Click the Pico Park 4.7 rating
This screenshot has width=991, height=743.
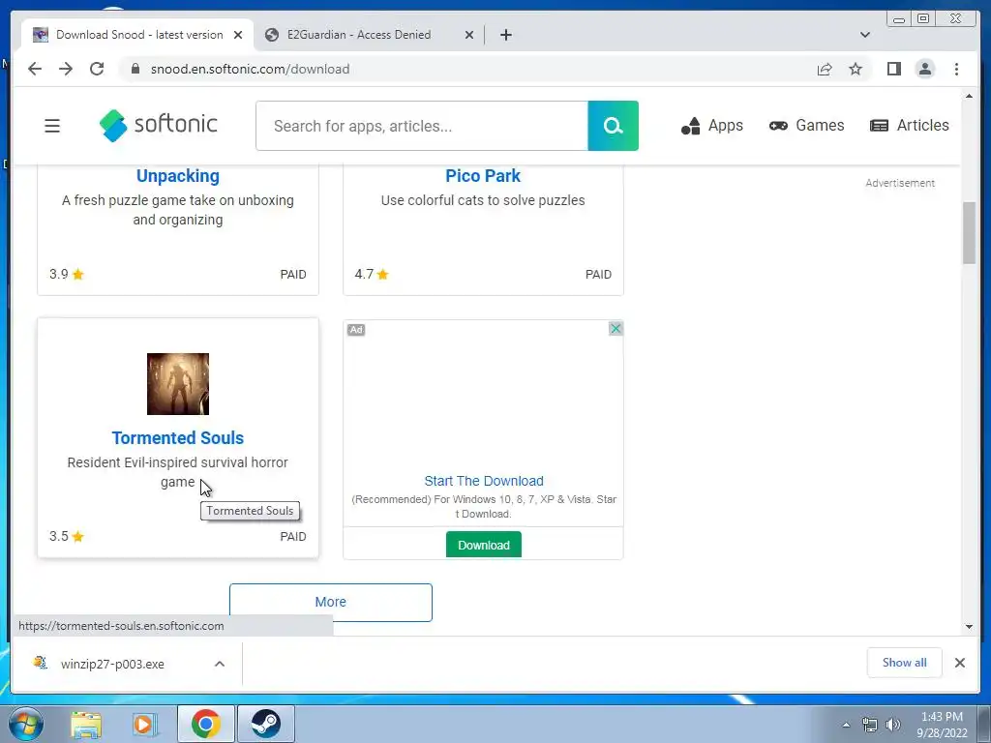371,274
